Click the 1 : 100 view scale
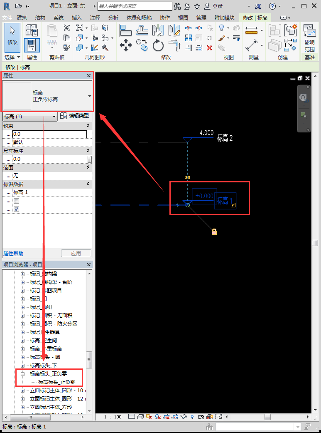The image size is (321, 433). [x=113, y=417]
